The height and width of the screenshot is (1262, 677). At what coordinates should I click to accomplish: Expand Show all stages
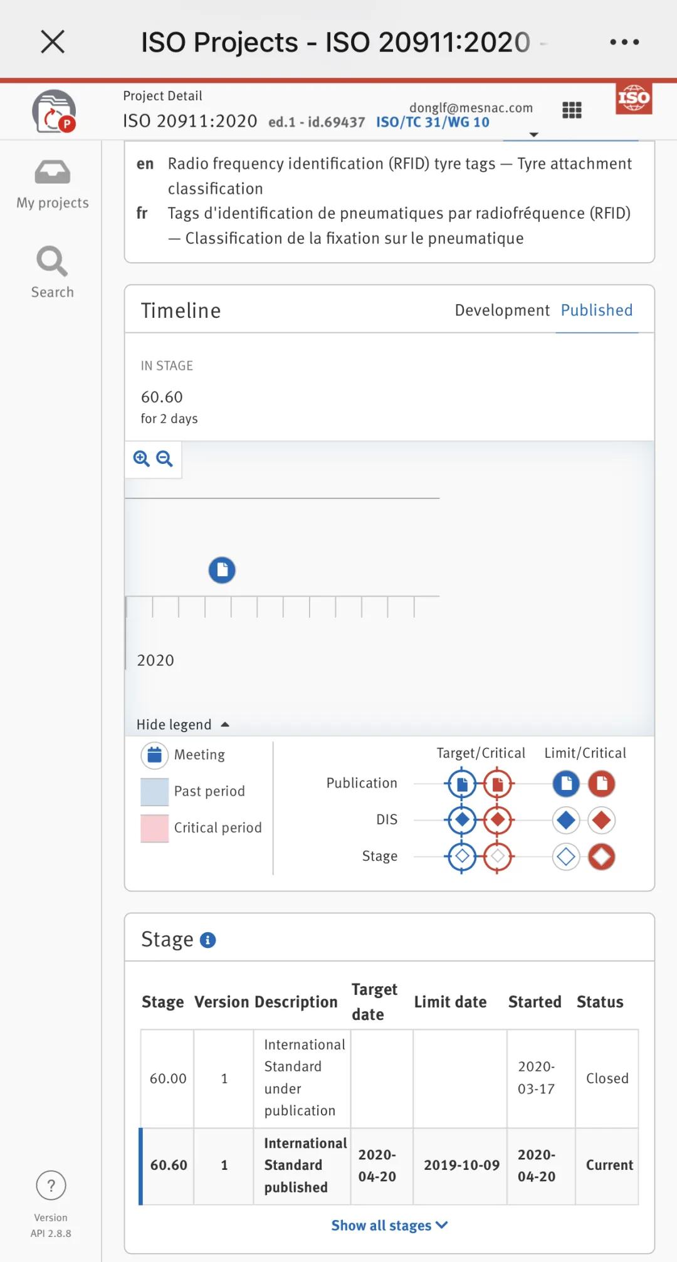click(x=389, y=1225)
